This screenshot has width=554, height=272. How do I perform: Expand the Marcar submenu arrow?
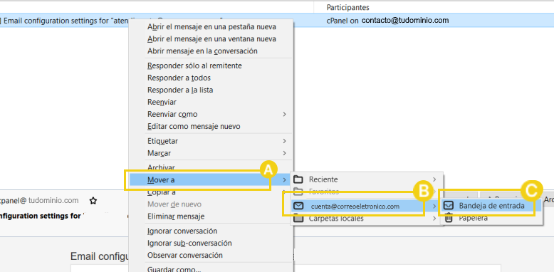click(x=284, y=153)
